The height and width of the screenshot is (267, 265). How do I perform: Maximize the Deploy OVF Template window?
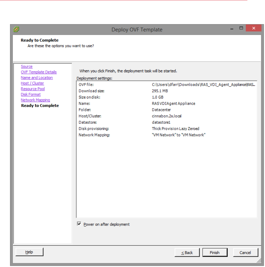pyautogui.click(x=241, y=28)
